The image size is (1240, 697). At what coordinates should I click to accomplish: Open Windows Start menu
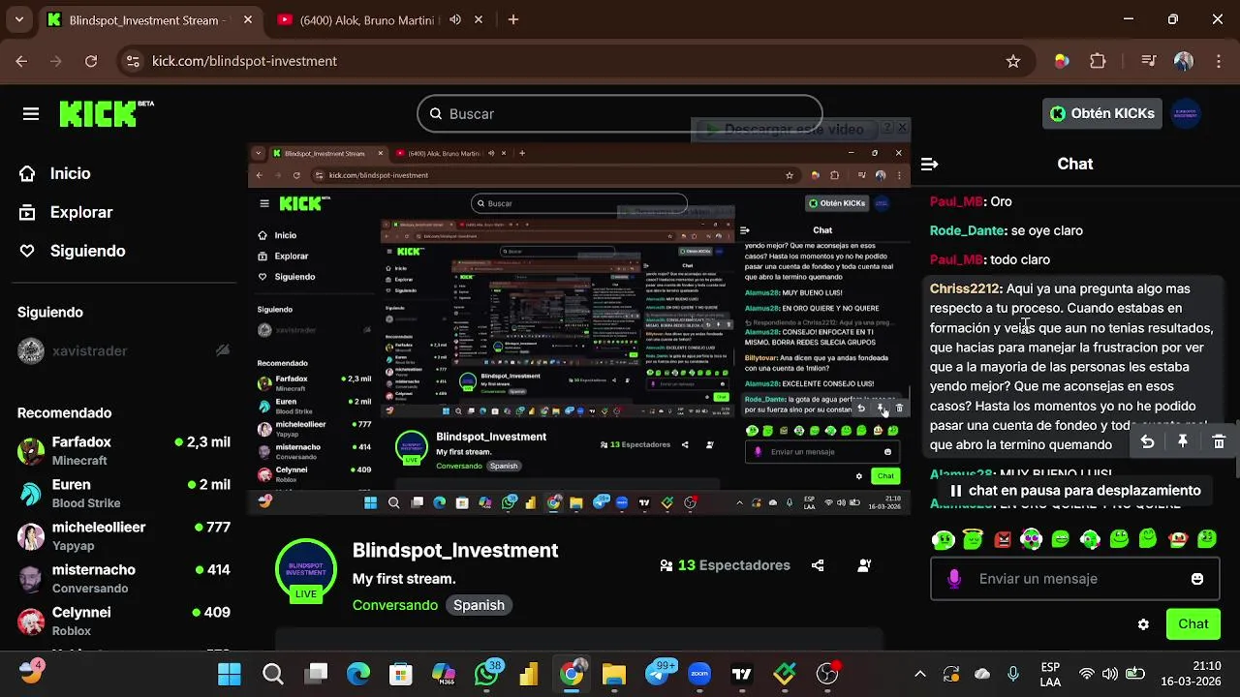click(x=230, y=674)
